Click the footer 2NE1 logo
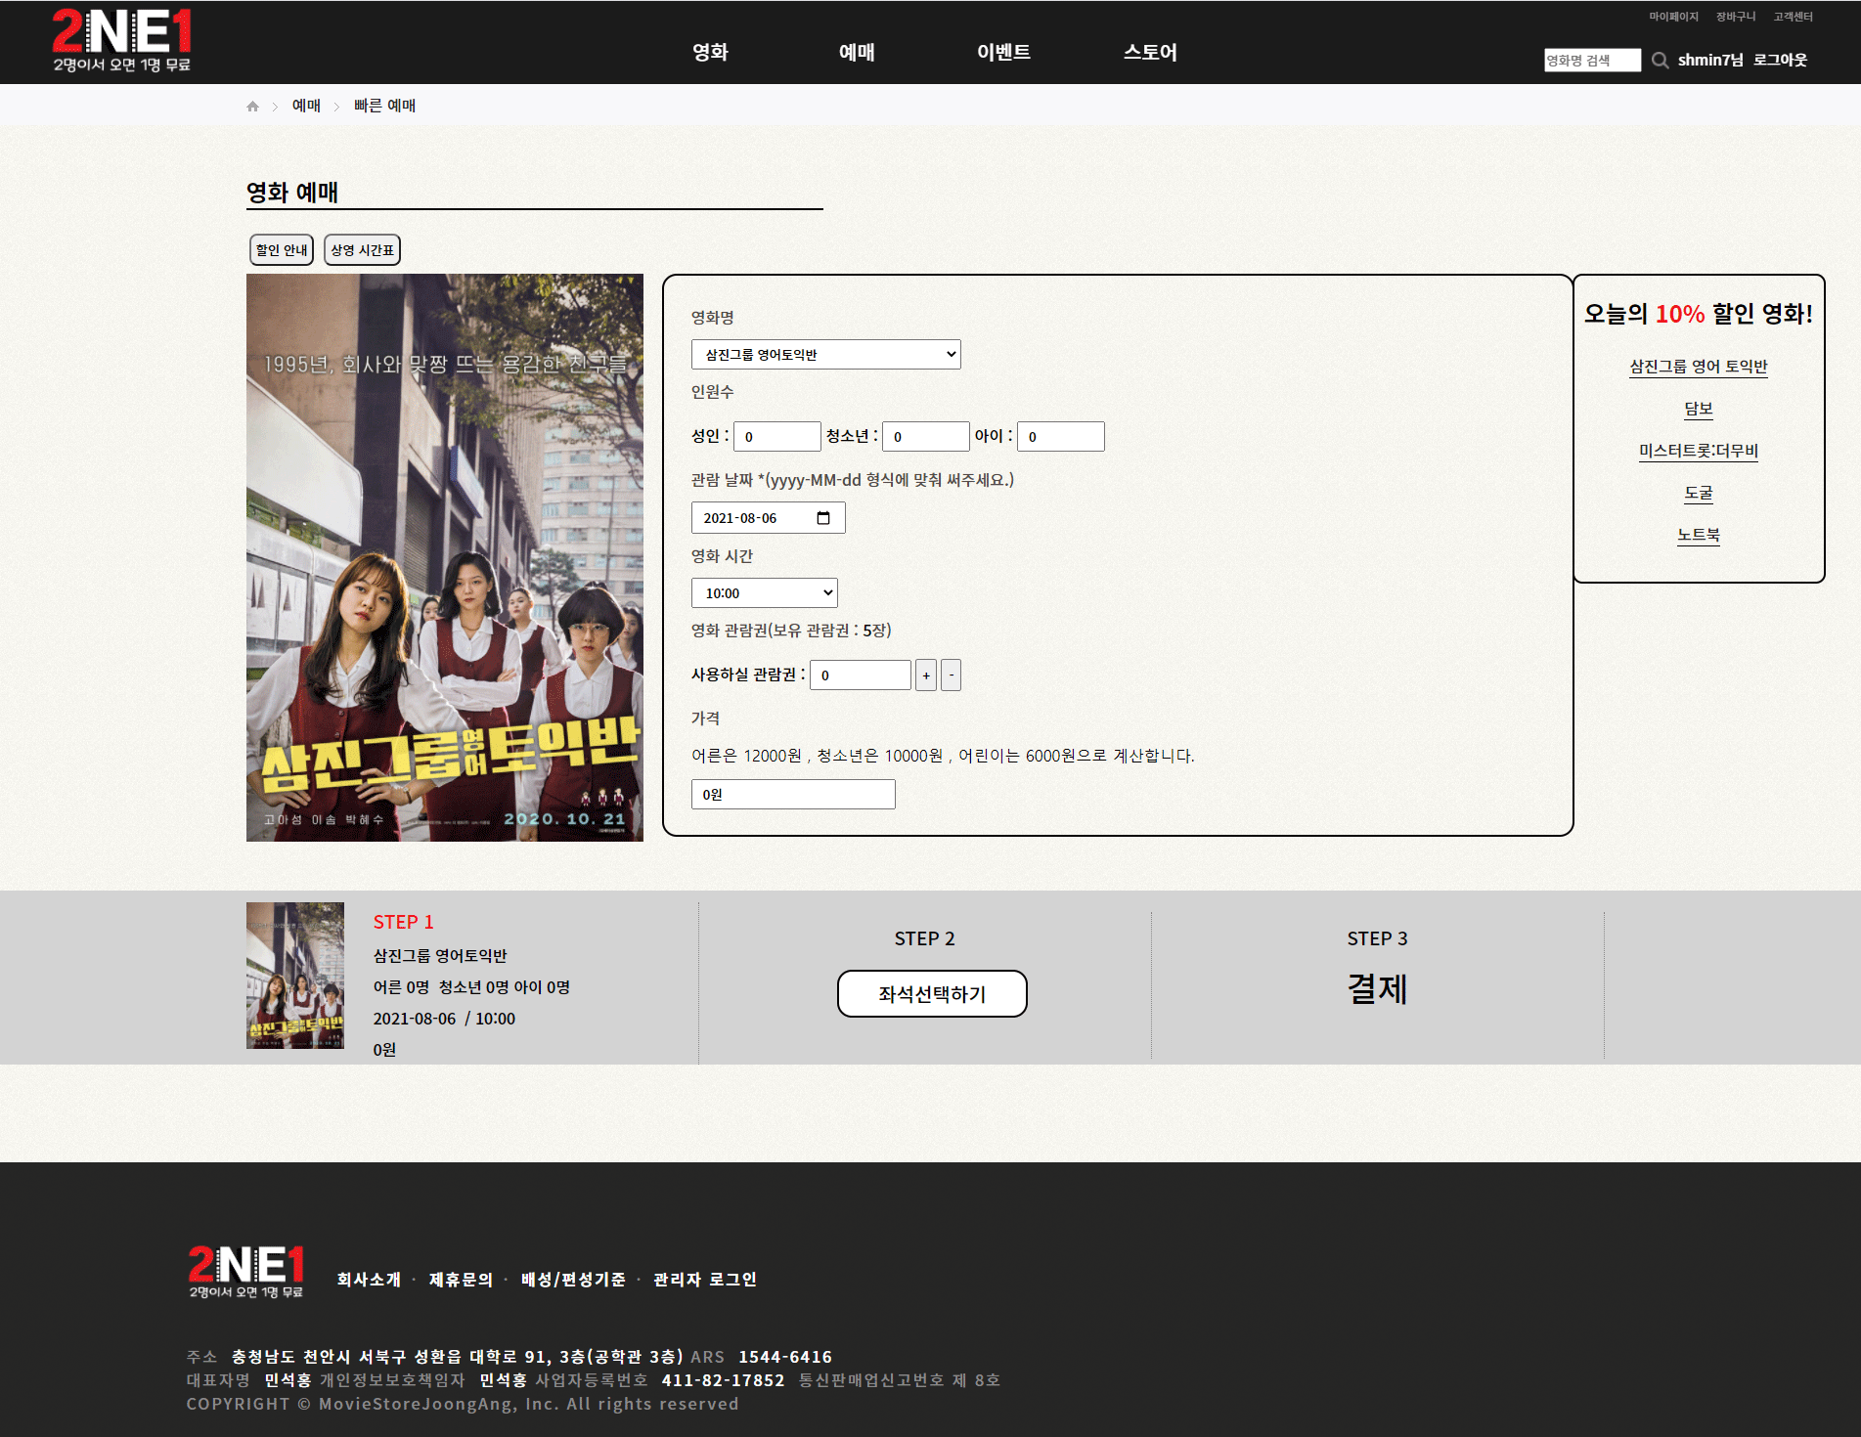This screenshot has height=1437, width=1861. click(x=246, y=1271)
